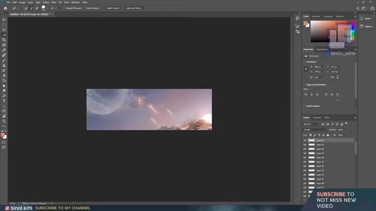Select the Path Selection tool
The width and height of the screenshot is (376, 211).
point(4,106)
